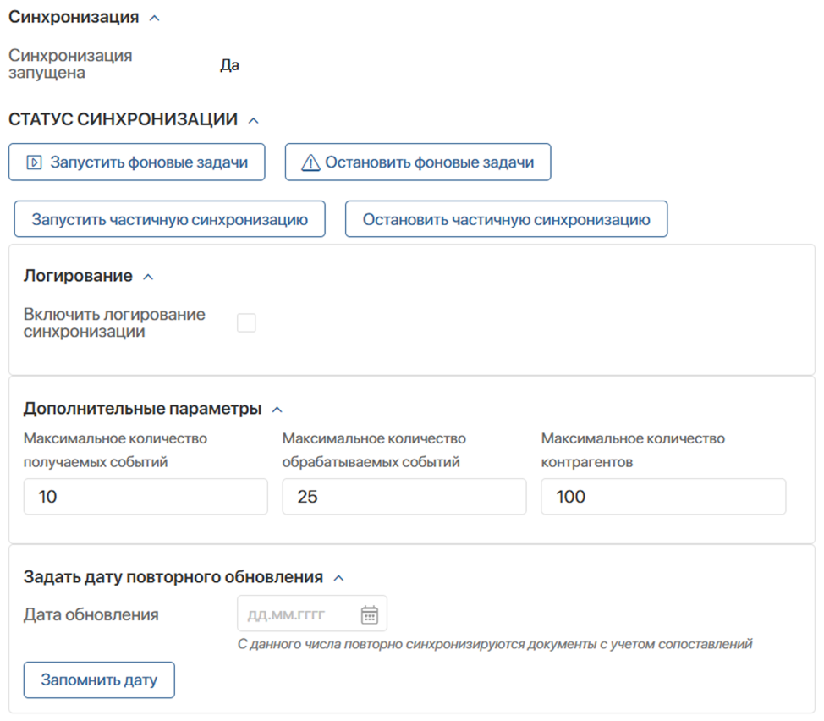Open the calendar picker icon
This screenshot has height=721, width=824.
[370, 614]
